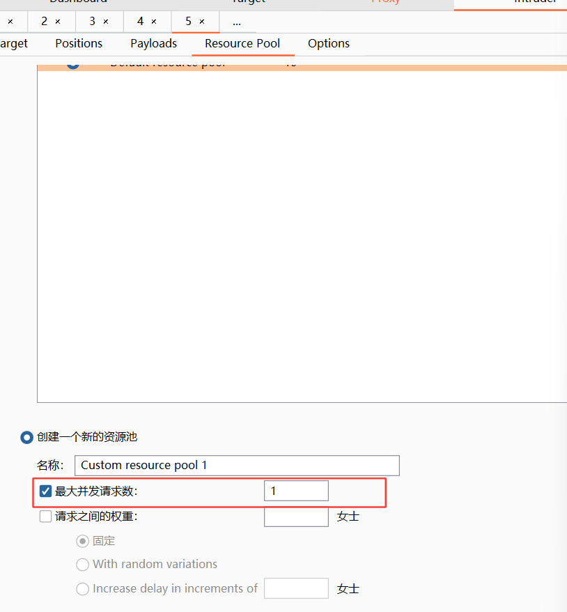Open Intruder tab 2

tap(45, 22)
